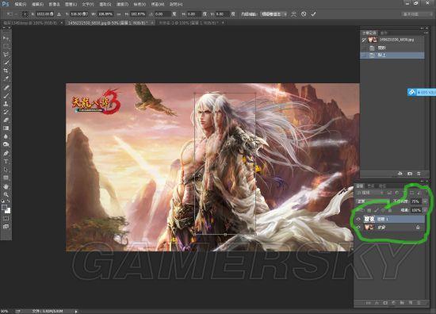This screenshot has height=314, width=436.
Task: Switch to the Channels tab
Action: 371,186
